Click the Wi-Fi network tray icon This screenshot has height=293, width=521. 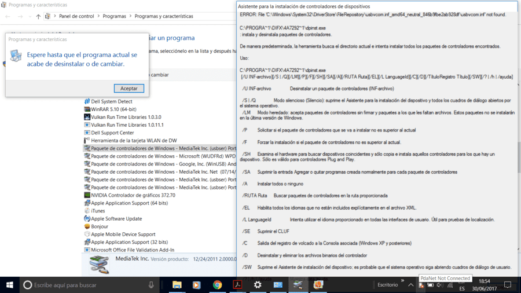point(450,285)
